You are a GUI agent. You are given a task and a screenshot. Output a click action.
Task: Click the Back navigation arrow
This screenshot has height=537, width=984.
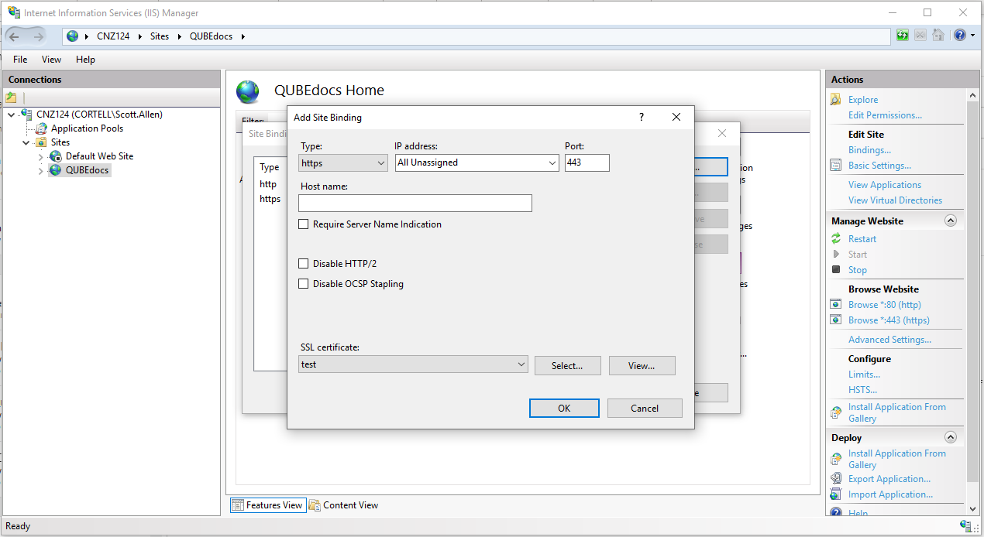15,36
